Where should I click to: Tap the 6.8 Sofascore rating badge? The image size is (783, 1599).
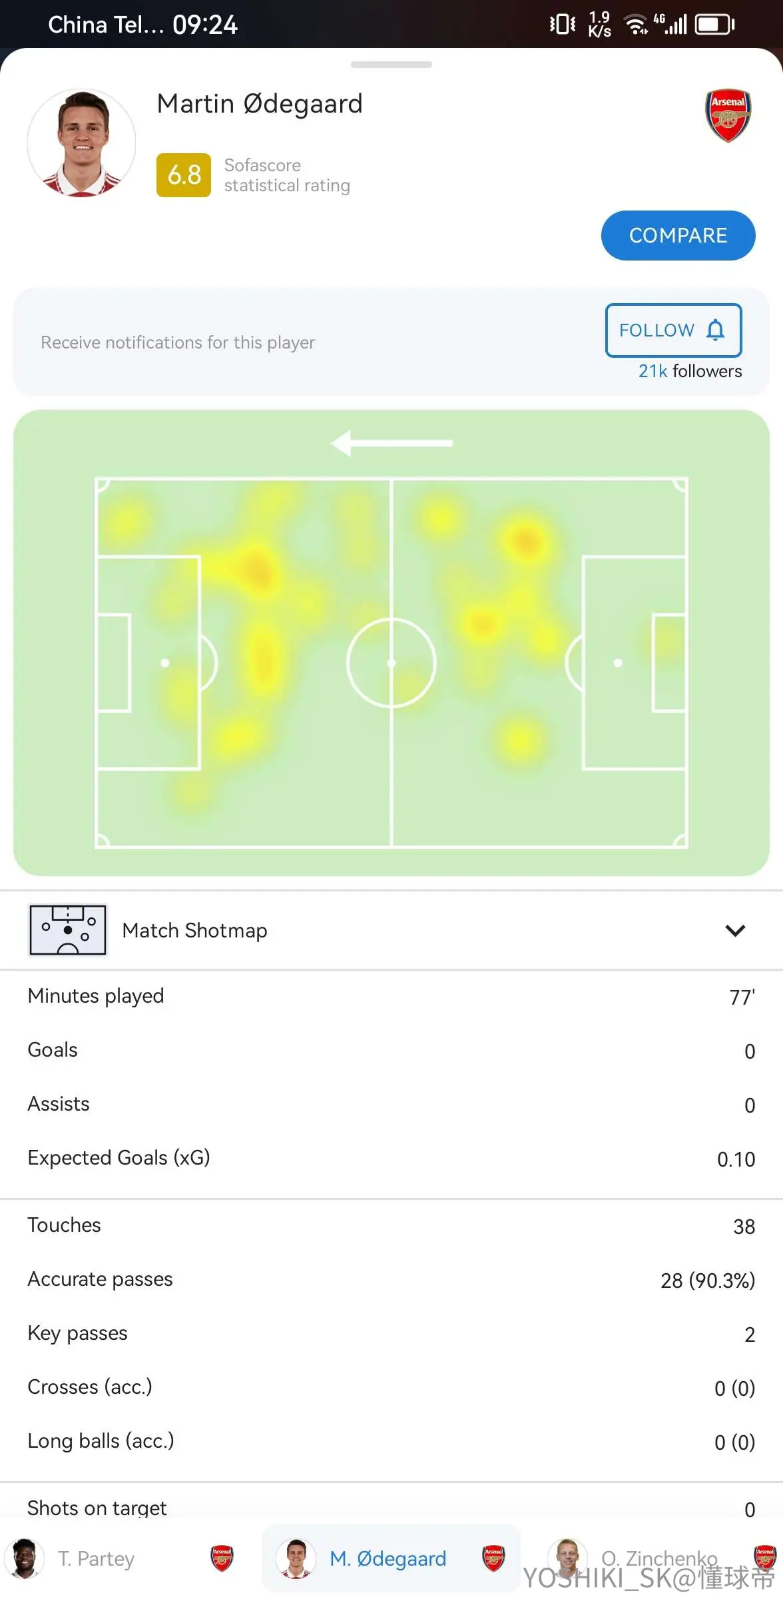[x=184, y=175]
